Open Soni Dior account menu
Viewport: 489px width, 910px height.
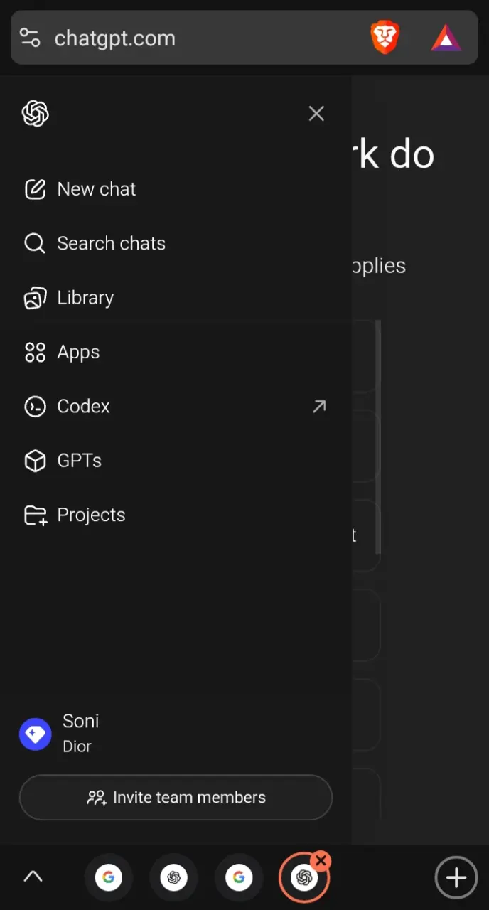pyautogui.click(x=176, y=734)
